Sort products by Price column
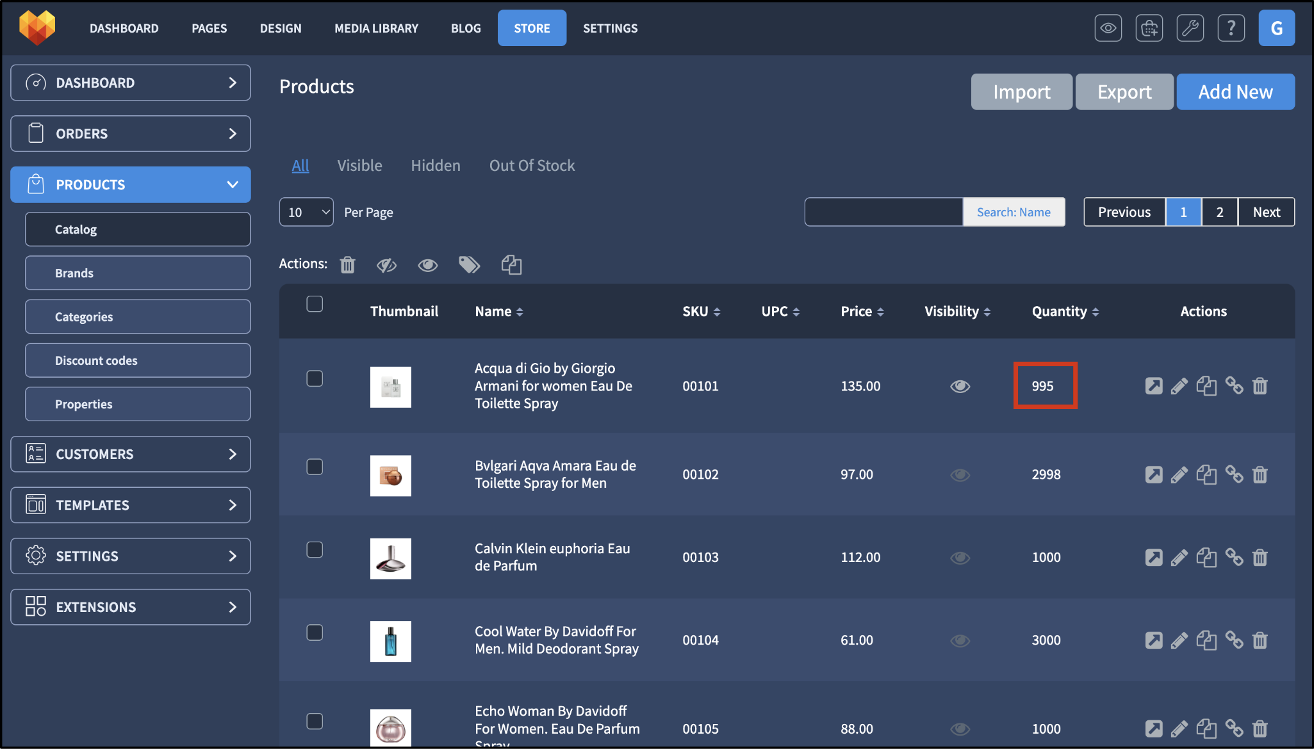 tap(862, 312)
